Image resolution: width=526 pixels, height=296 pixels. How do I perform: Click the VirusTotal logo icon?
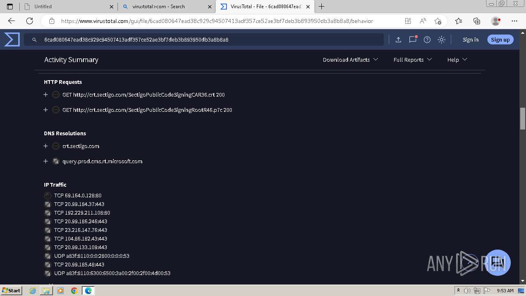tap(12, 39)
